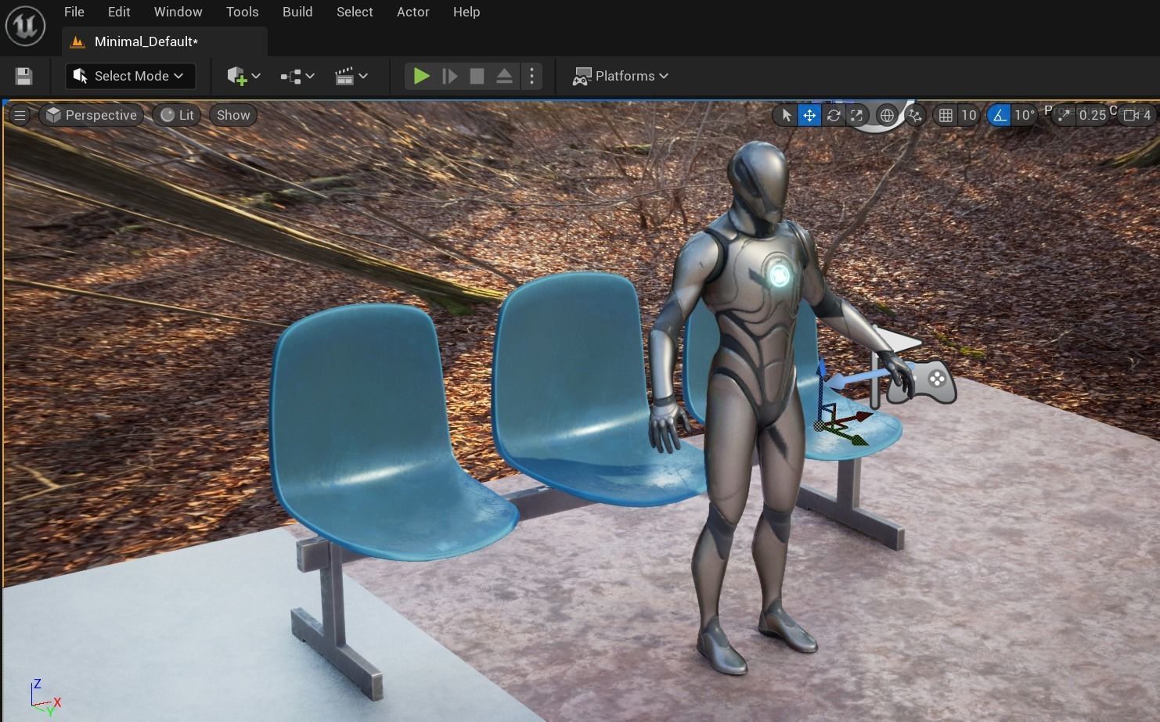Viewport: 1160px width, 722px height.
Task: Activate the translate (move) transform tool
Action: (809, 115)
